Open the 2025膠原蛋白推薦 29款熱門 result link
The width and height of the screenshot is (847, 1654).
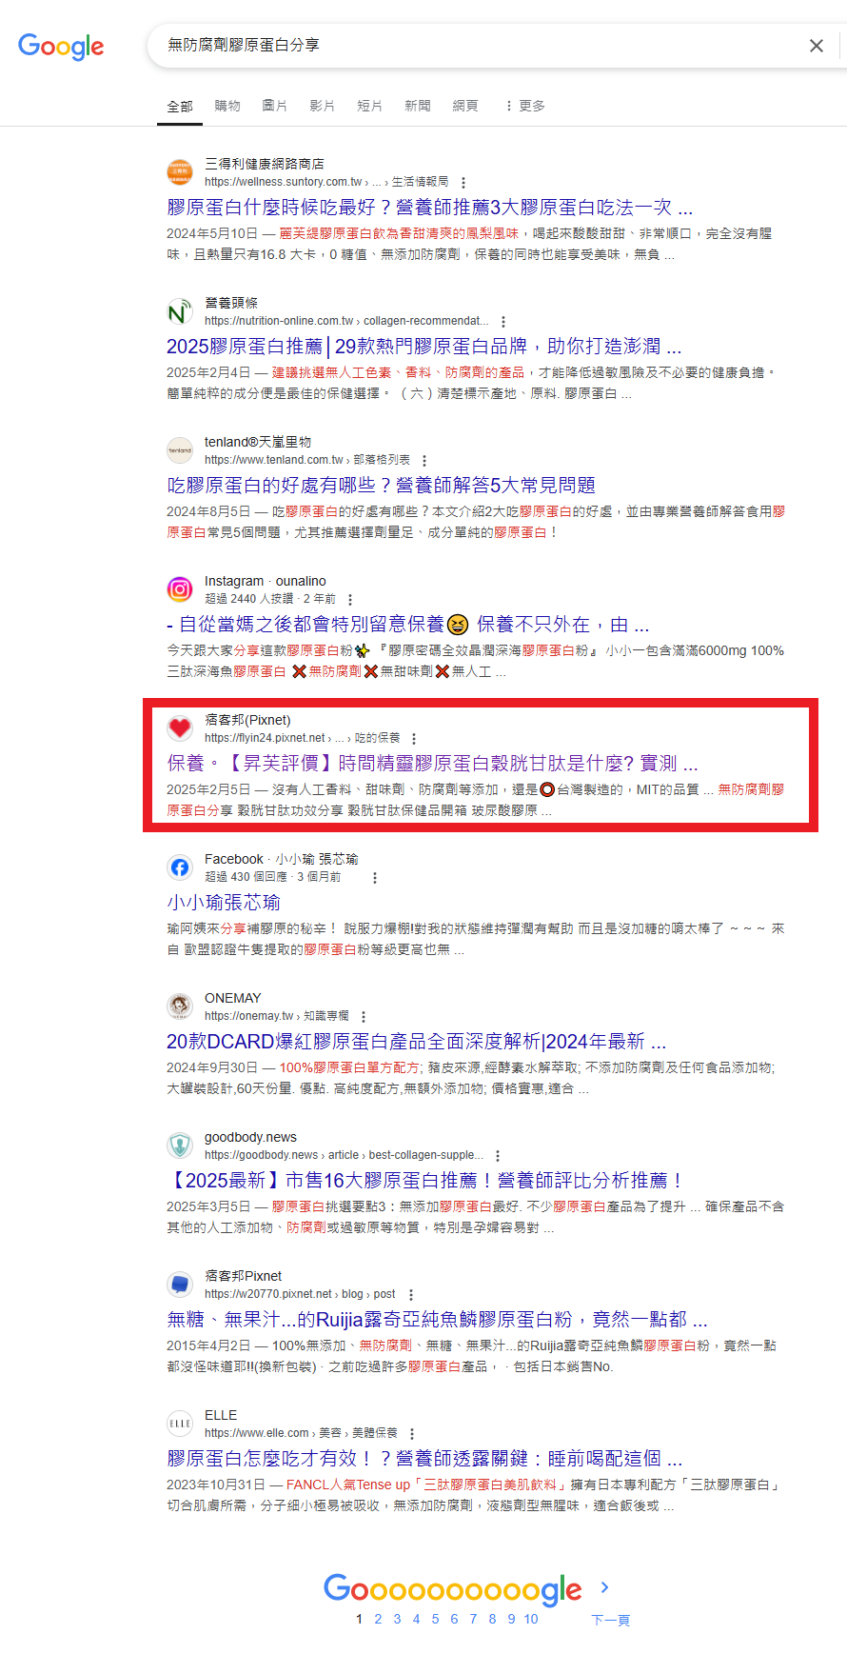click(x=423, y=346)
